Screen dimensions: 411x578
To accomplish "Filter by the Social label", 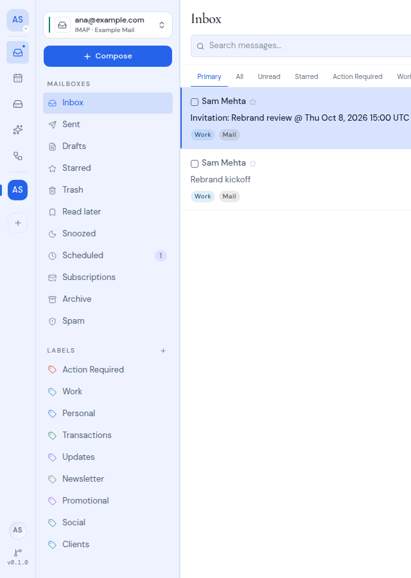I will 108,522.
